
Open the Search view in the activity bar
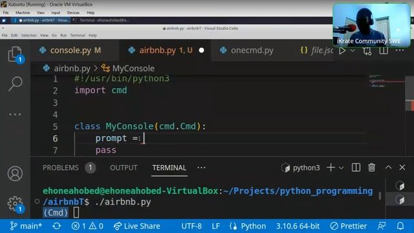(15, 83)
